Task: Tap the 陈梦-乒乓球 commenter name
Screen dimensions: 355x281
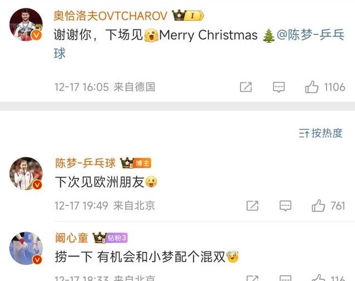Action: coord(85,163)
